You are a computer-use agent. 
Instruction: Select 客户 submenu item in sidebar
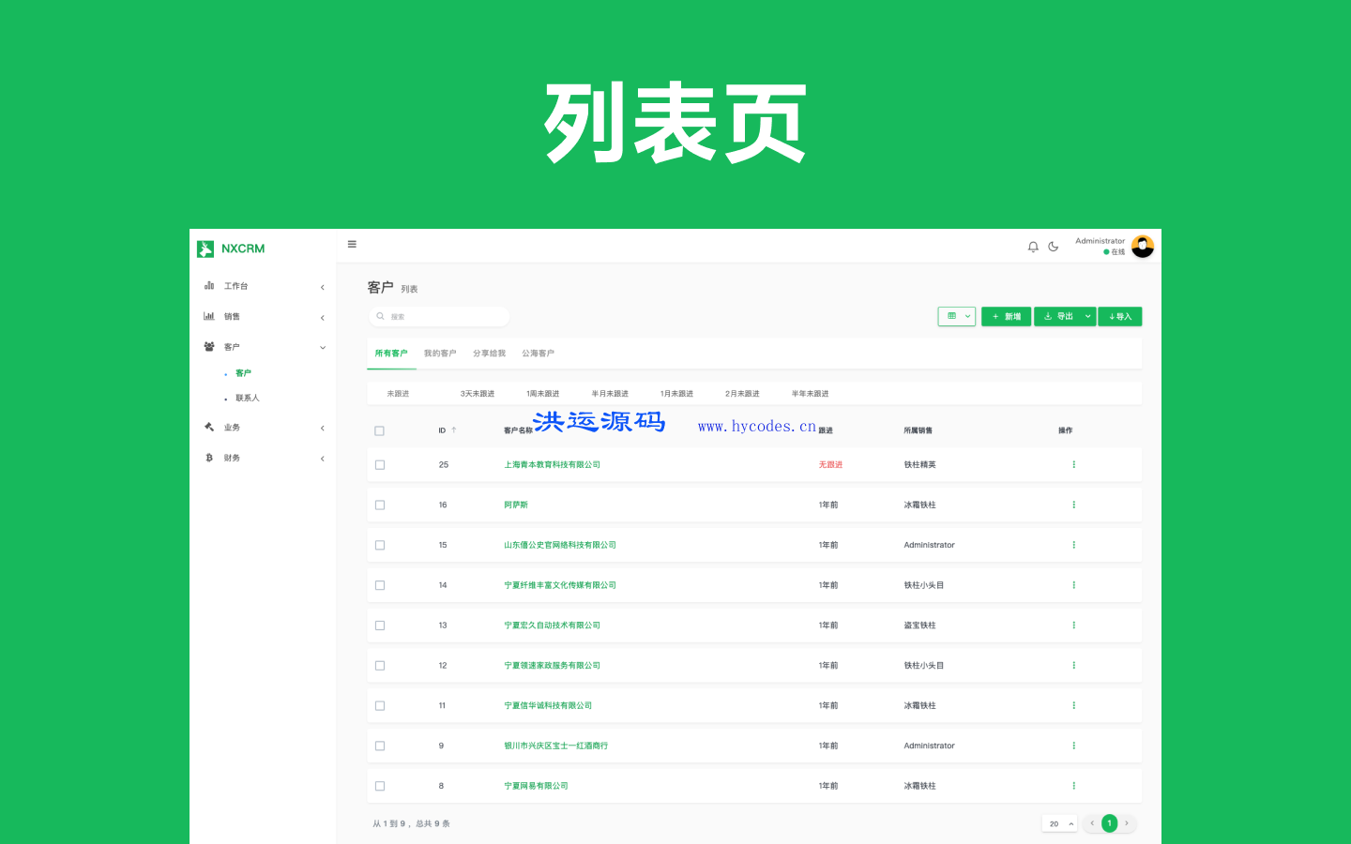click(x=243, y=373)
